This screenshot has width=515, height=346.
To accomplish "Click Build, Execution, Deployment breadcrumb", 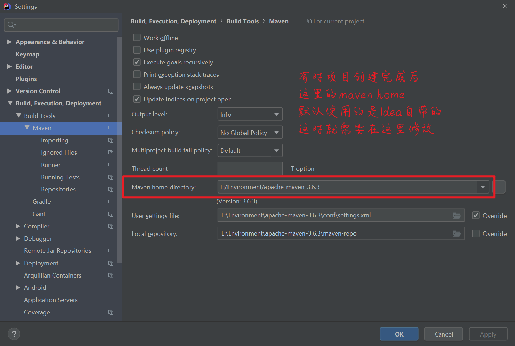I will (x=173, y=21).
